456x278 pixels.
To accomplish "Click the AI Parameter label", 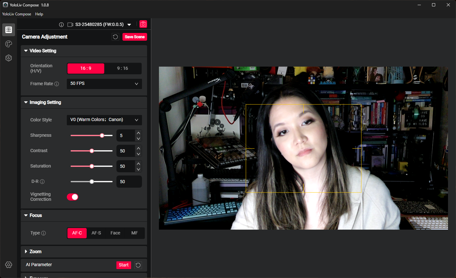I will tap(39, 265).
